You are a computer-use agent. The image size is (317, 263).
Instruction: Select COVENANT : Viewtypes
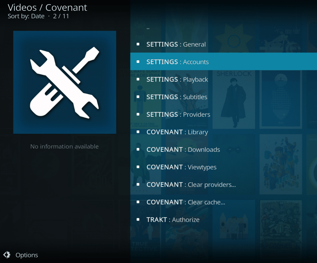(181, 167)
